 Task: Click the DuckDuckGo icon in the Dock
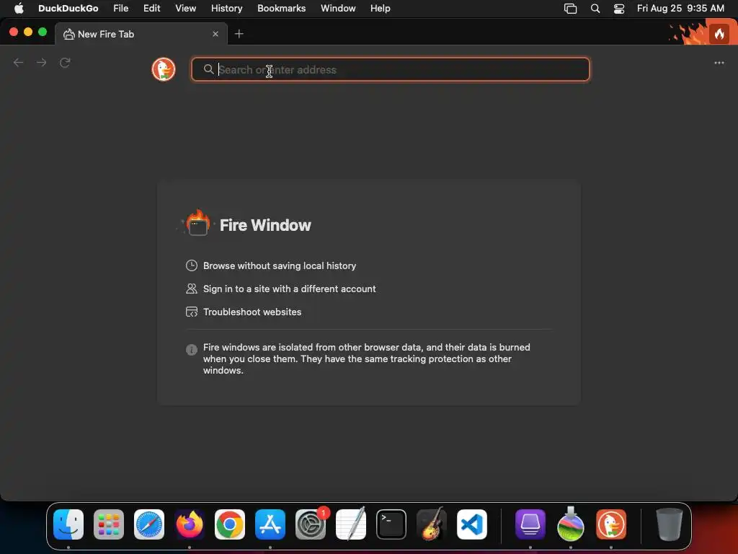coord(611,524)
